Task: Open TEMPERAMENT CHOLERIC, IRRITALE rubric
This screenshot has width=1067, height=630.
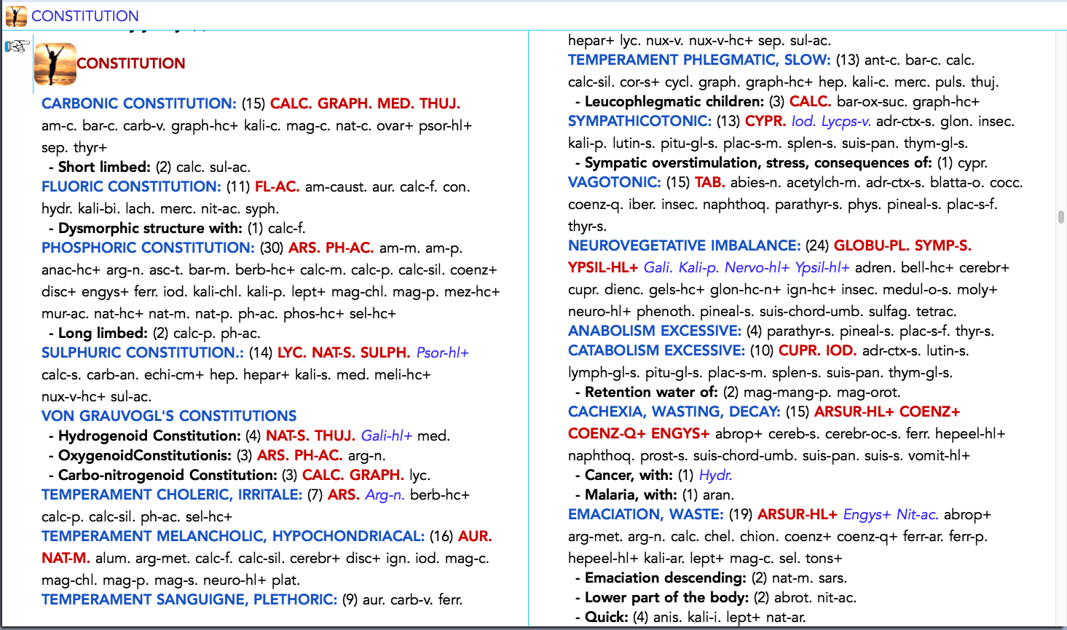Action: [x=171, y=495]
